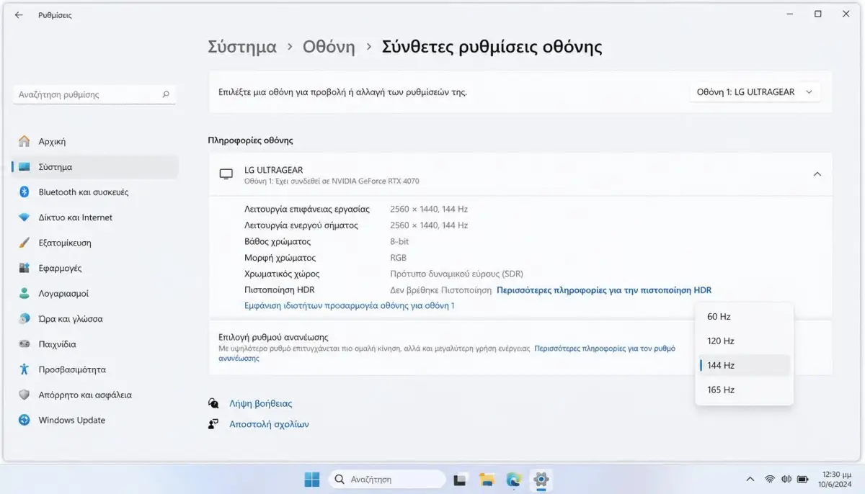Click the Εξατομίκευση paintbrush icon

coord(25,243)
